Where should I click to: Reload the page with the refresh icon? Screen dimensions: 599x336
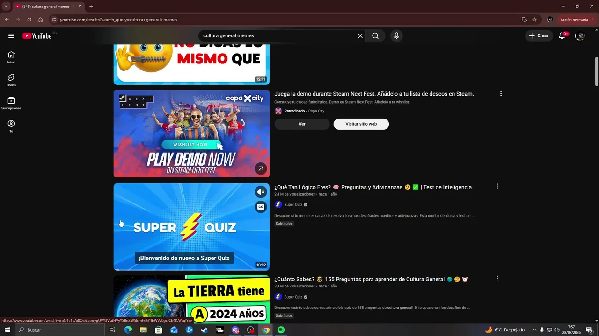(x=29, y=20)
